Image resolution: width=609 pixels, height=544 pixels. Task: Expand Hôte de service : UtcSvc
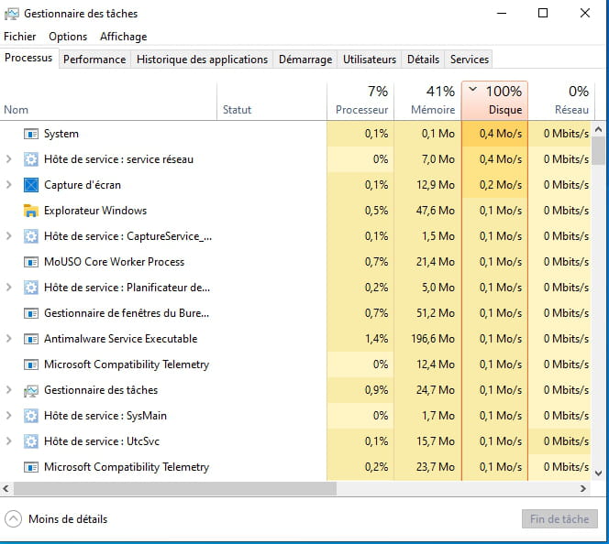pyautogui.click(x=9, y=441)
